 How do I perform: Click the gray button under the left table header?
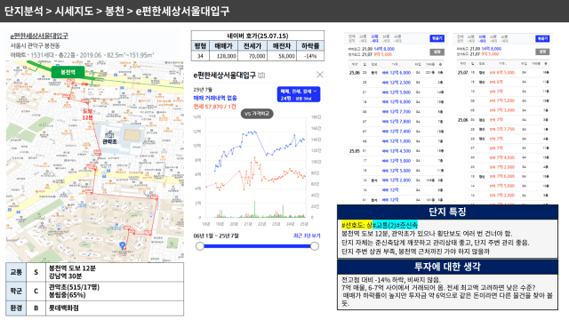[437, 52]
